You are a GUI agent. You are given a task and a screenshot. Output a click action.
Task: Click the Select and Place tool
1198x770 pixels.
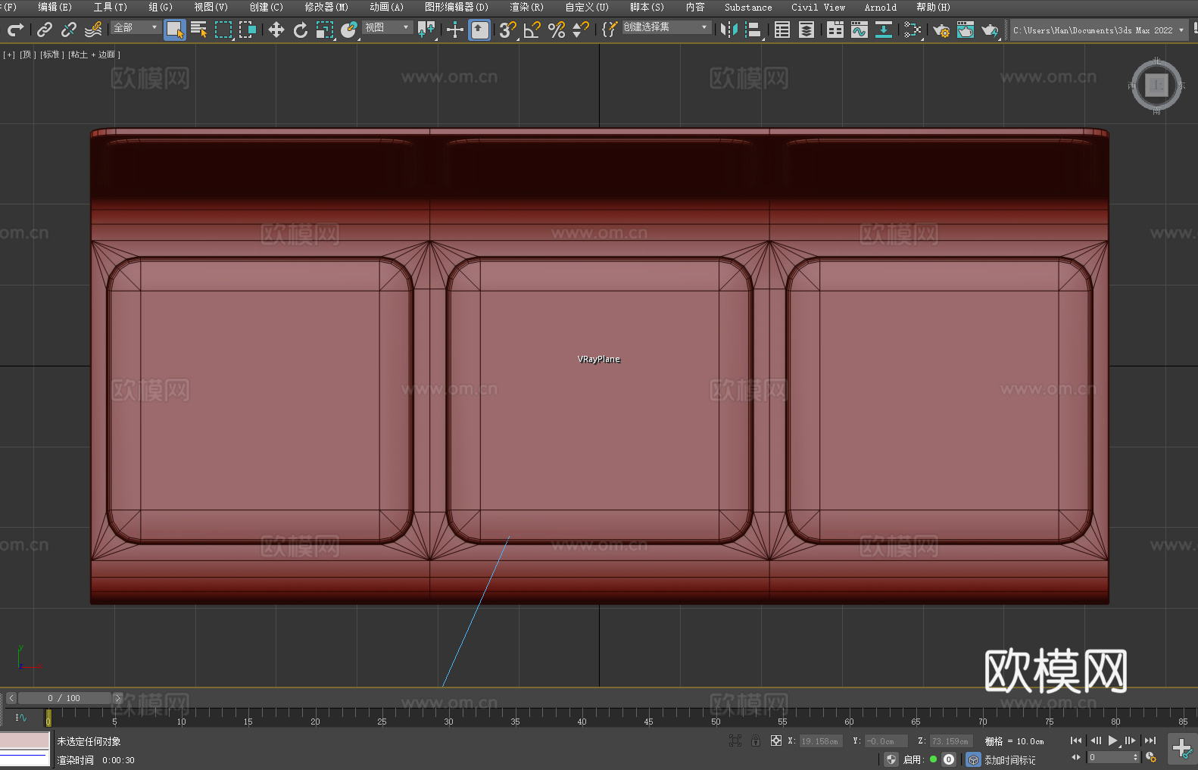pos(349,30)
